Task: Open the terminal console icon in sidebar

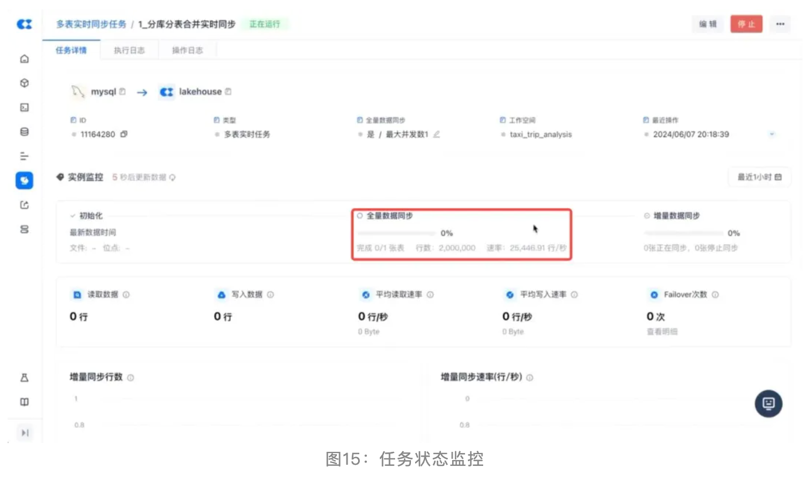Action: pyautogui.click(x=24, y=107)
